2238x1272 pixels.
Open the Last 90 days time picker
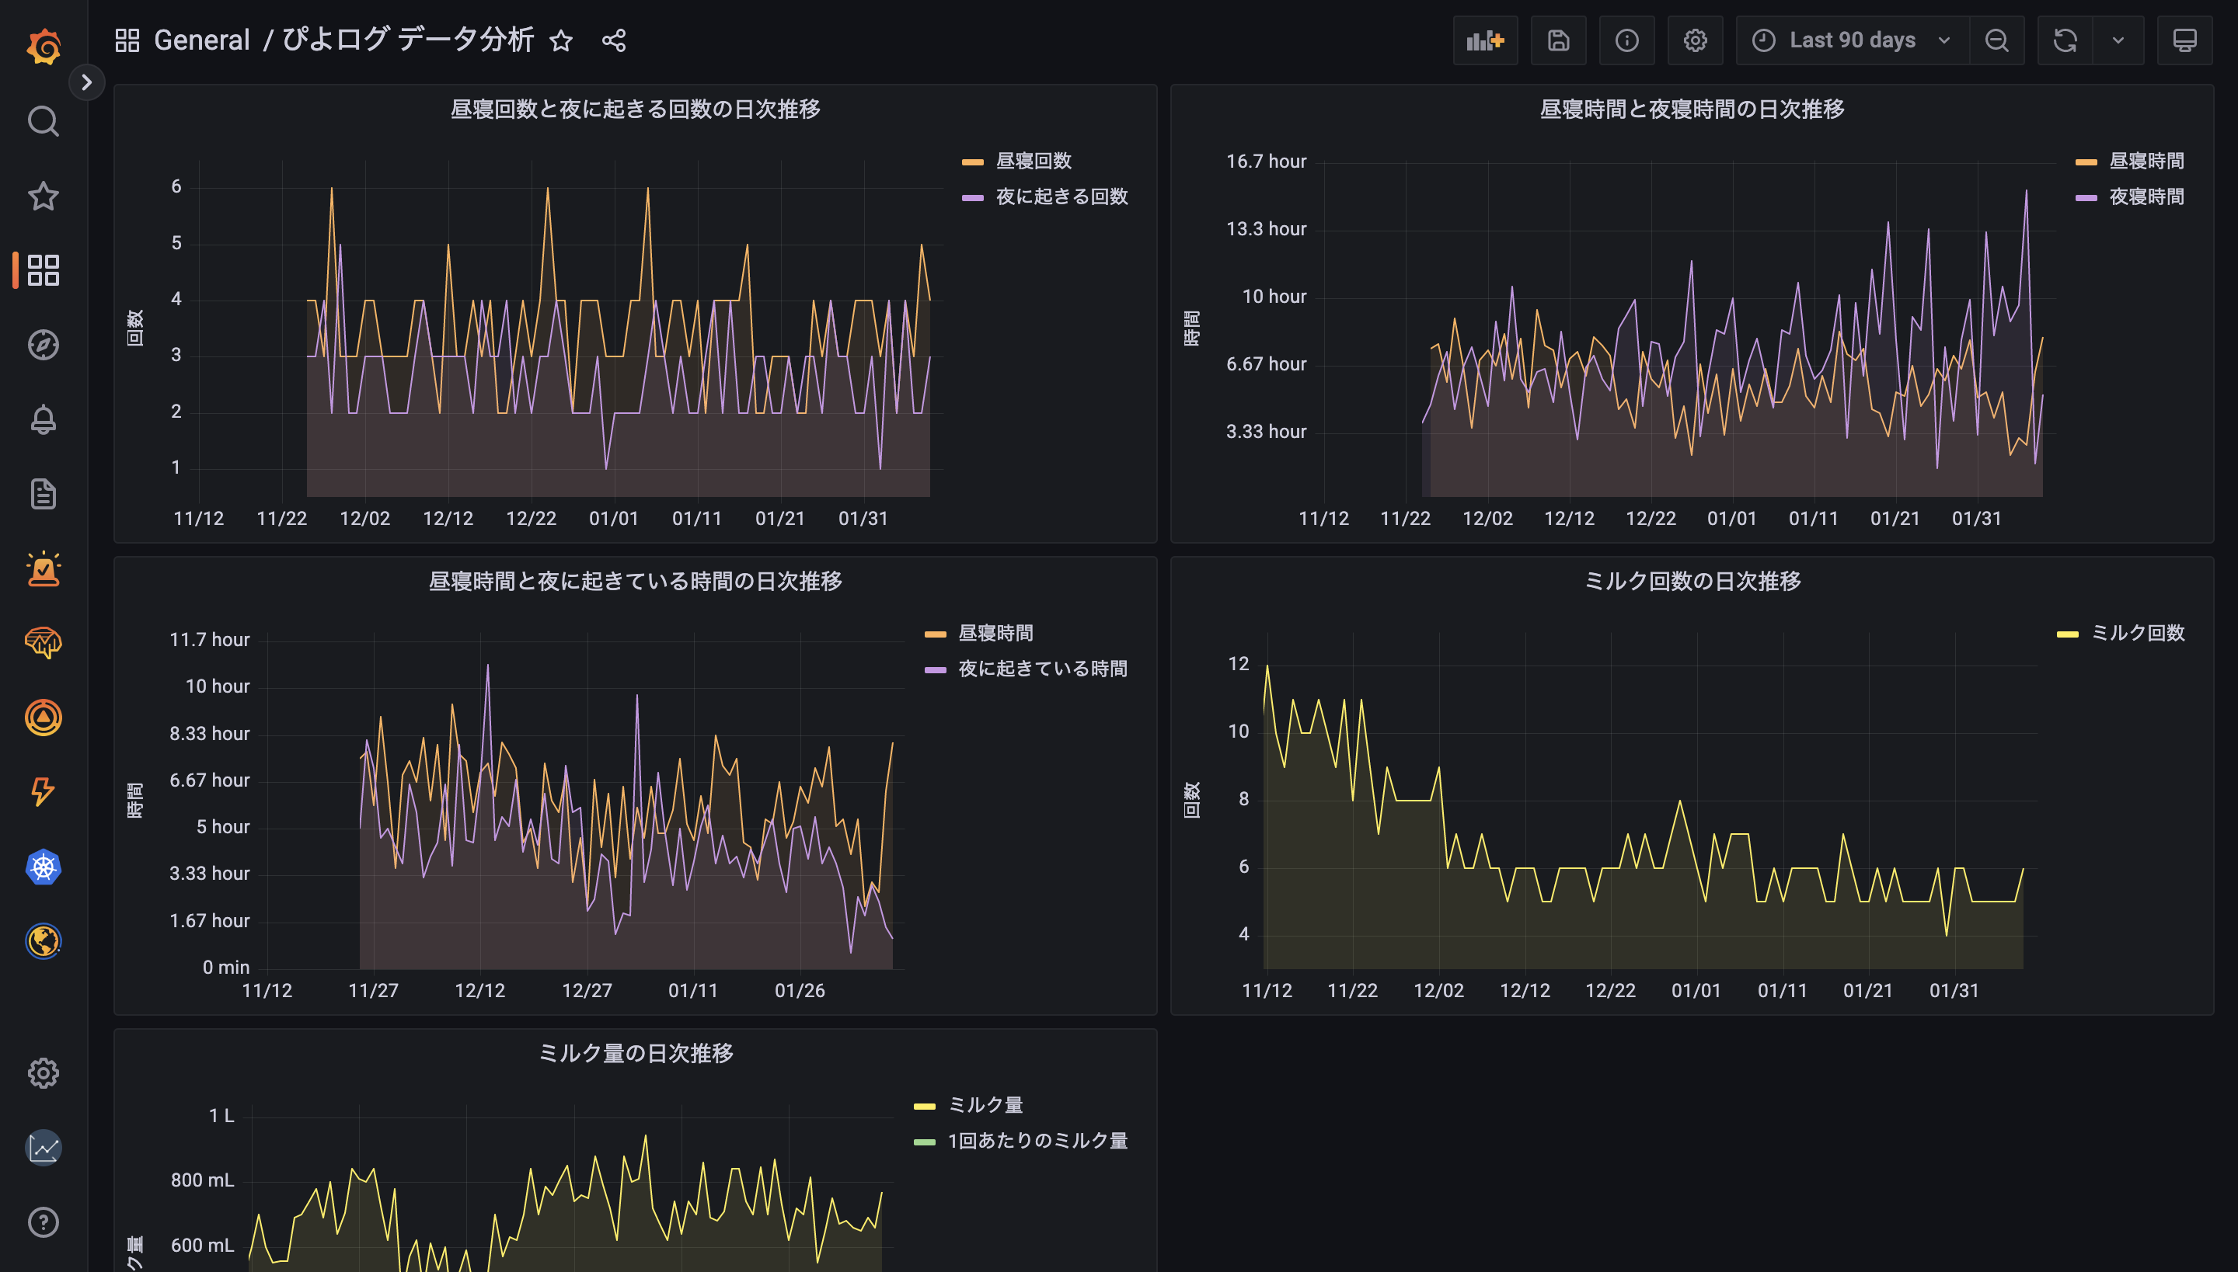click(1851, 40)
